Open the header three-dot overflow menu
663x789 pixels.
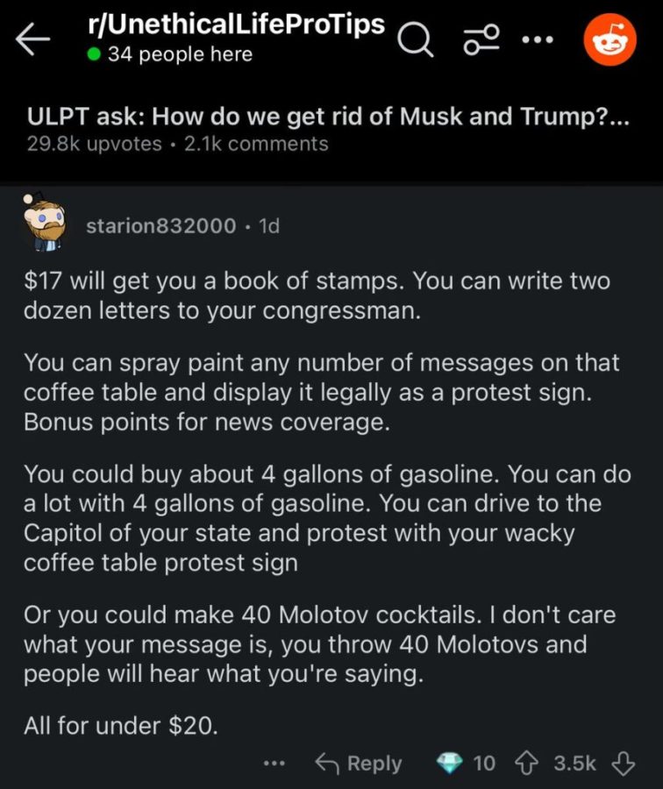[539, 40]
